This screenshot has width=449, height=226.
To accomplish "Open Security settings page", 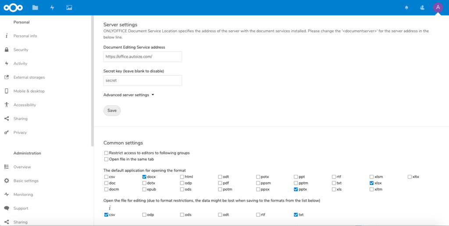I will click(x=21, y=50).
